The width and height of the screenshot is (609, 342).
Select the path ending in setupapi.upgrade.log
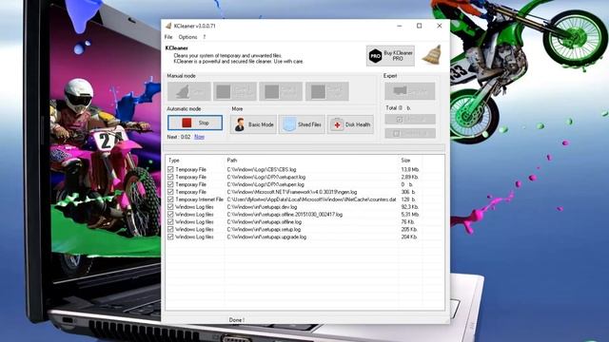266,237
